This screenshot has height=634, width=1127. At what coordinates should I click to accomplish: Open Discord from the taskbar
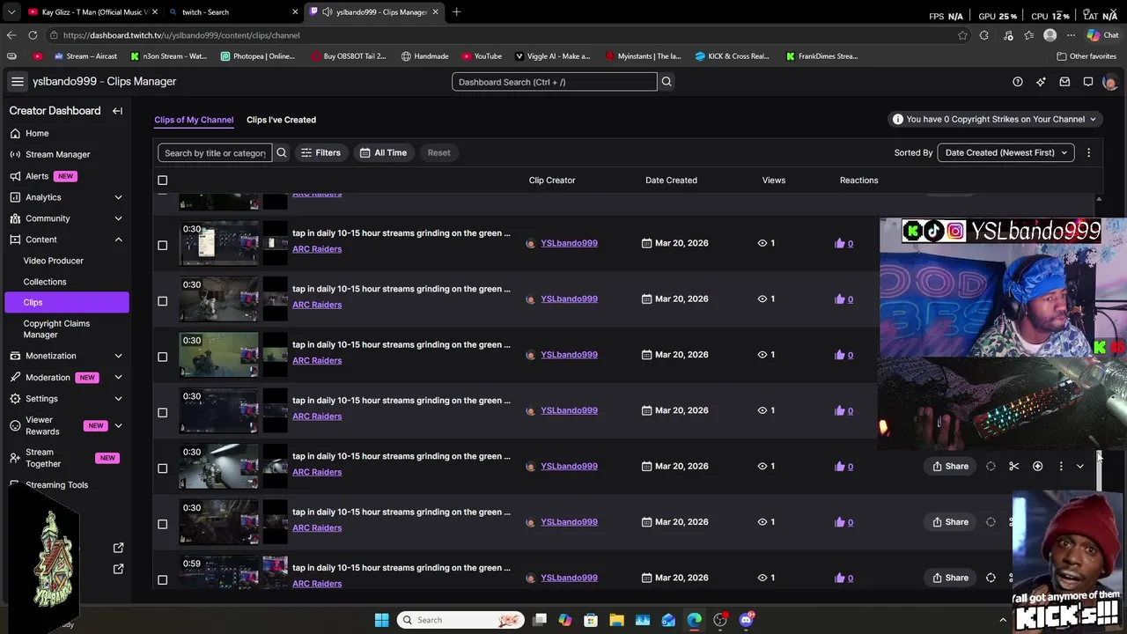pyautogui.click(x=747, y=620)
